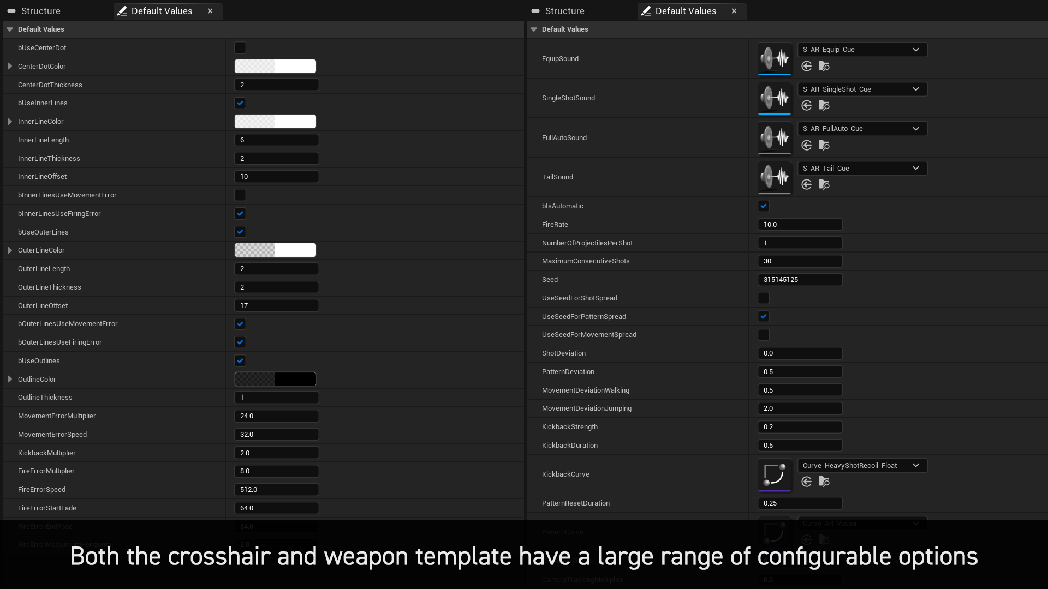Viewport: 1048px width, 589px height.
Task: Browse to EquipSound asset in Content Browser
Action: point(824,66)
